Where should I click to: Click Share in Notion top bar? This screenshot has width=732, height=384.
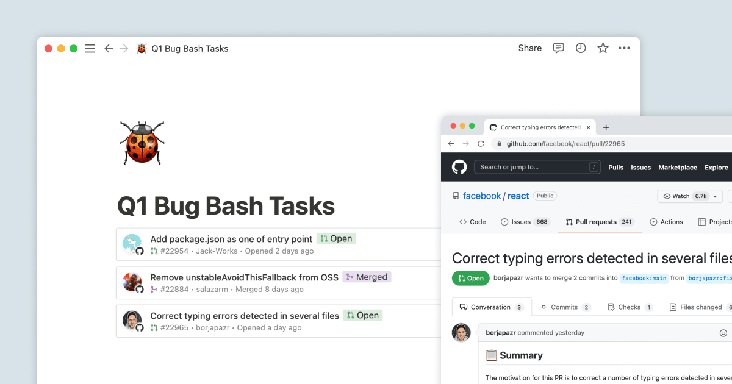click(x=529, y=48)
